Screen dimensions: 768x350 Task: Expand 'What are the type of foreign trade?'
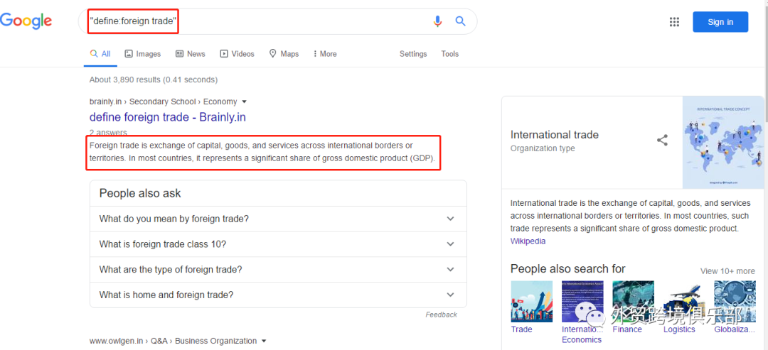[278, 269]
